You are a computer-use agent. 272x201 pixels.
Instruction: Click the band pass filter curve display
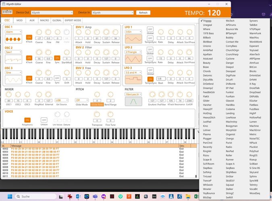point(133,101)
